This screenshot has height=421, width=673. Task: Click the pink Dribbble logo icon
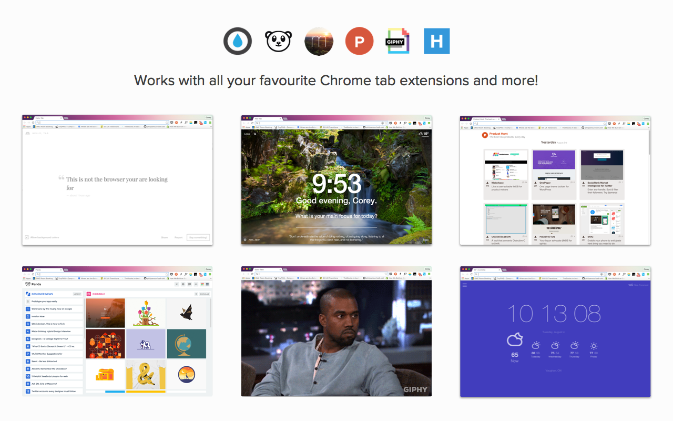(89, 294)
